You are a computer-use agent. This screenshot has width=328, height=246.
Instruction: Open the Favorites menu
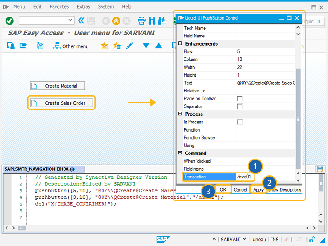pyautogui.click(x=59, y=7)
